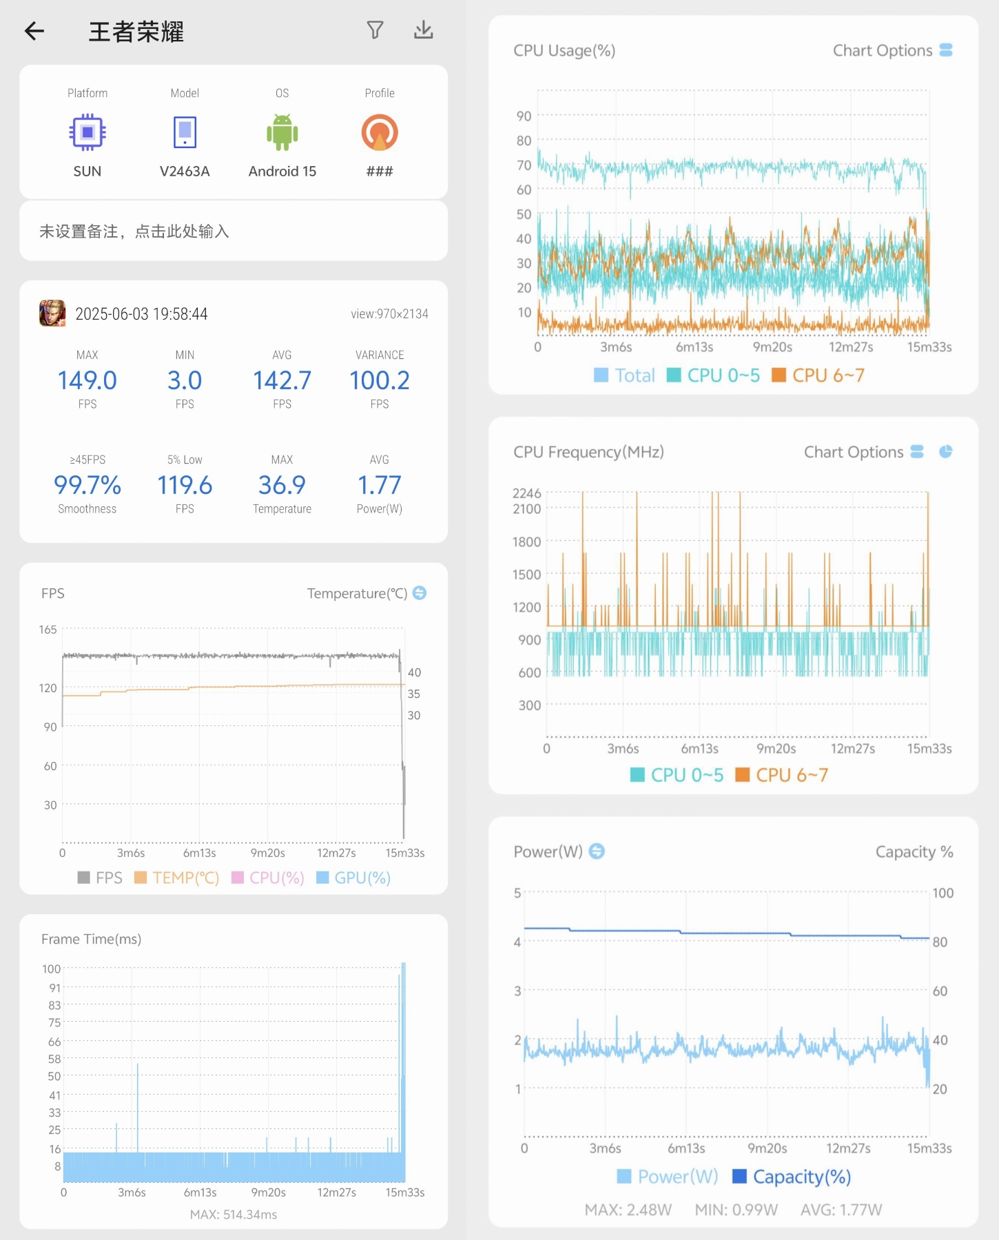
Task: Click the AVG 1.77 Power(W) value
Action: coord(380,485)
